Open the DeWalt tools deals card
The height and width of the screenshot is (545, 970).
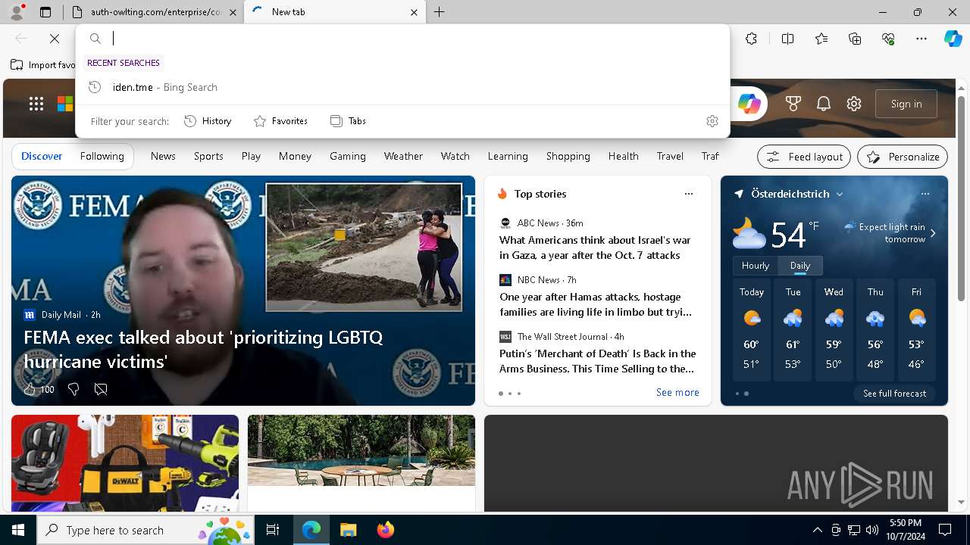[125, 463]
